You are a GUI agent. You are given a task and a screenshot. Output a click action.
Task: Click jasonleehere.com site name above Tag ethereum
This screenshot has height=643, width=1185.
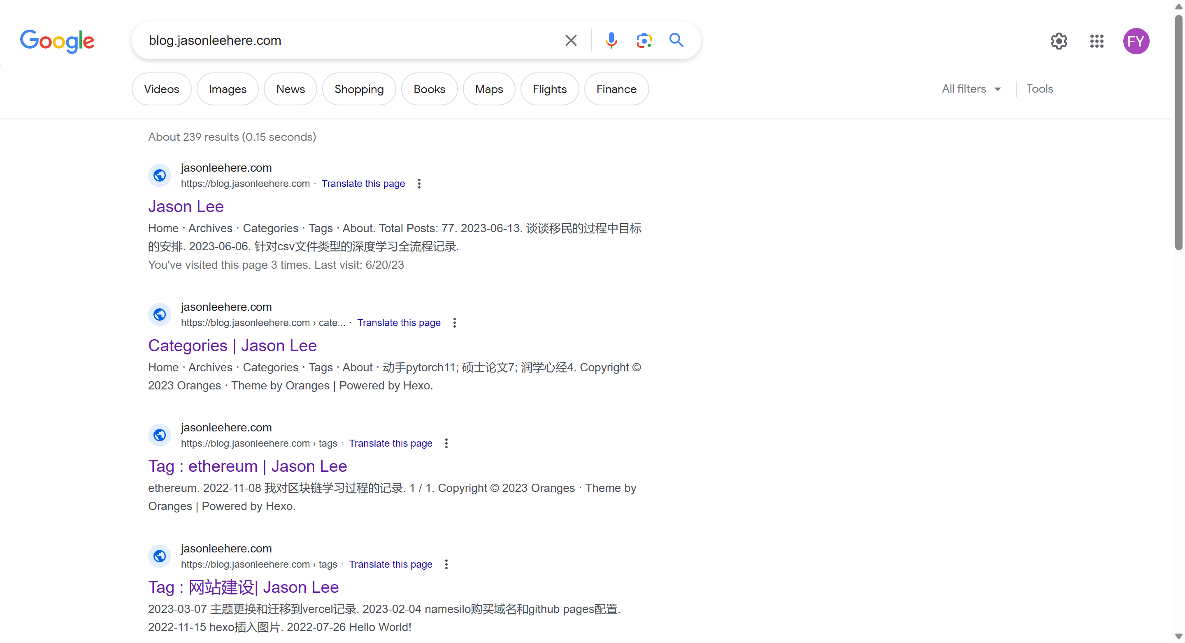tap(226, 428)
